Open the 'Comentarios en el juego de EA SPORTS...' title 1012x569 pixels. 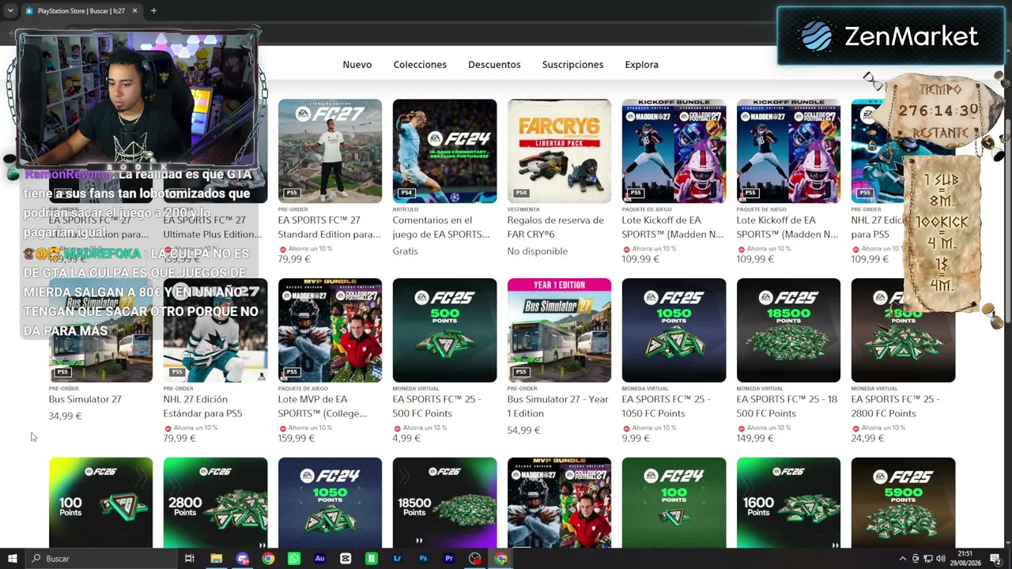tap(441, 227)
